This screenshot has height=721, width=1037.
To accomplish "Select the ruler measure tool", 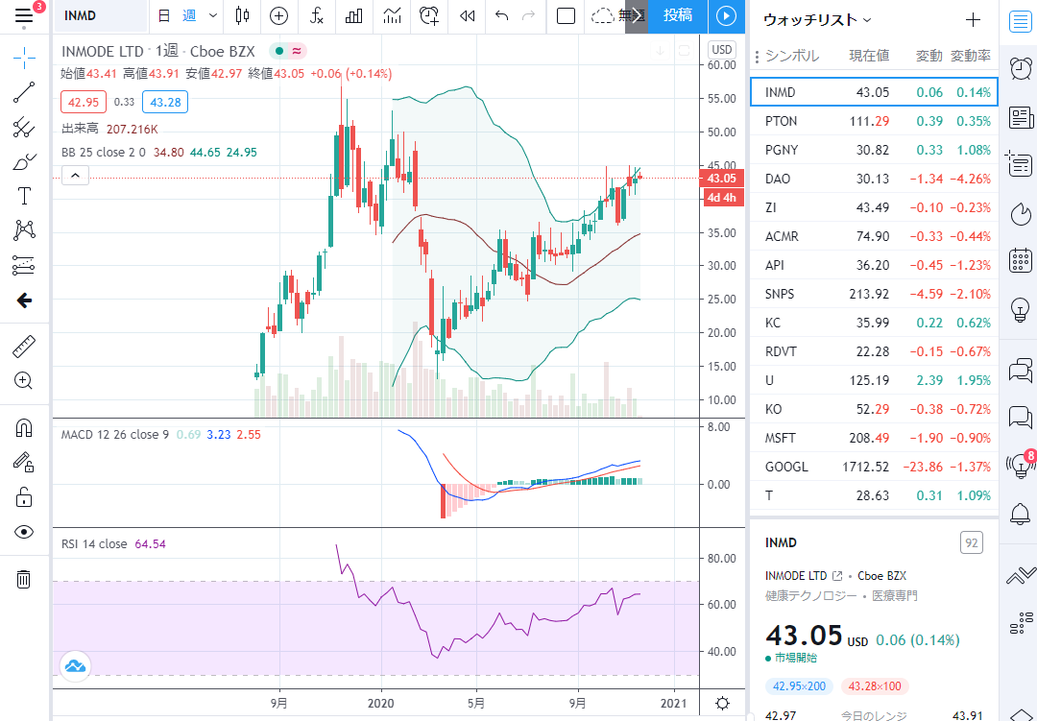I will (24, 346).
